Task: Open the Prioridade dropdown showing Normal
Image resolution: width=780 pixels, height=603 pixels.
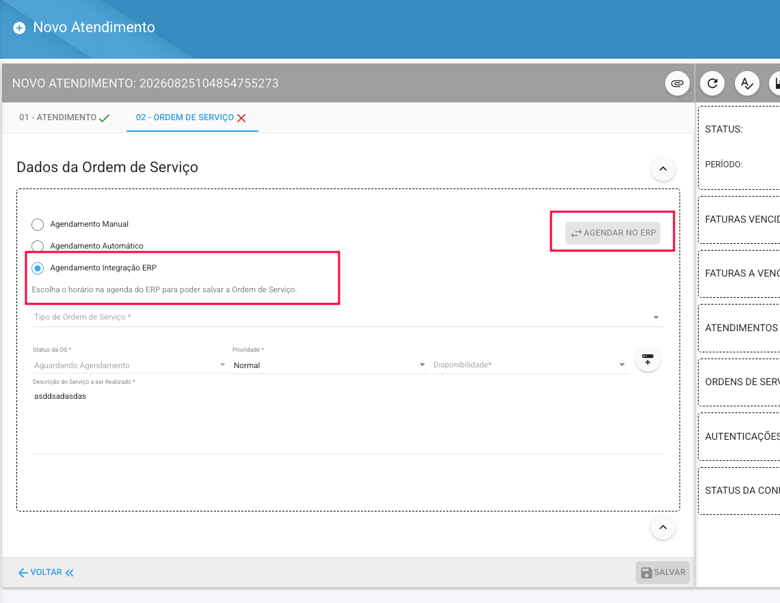Action: click(x=330, y=365)
